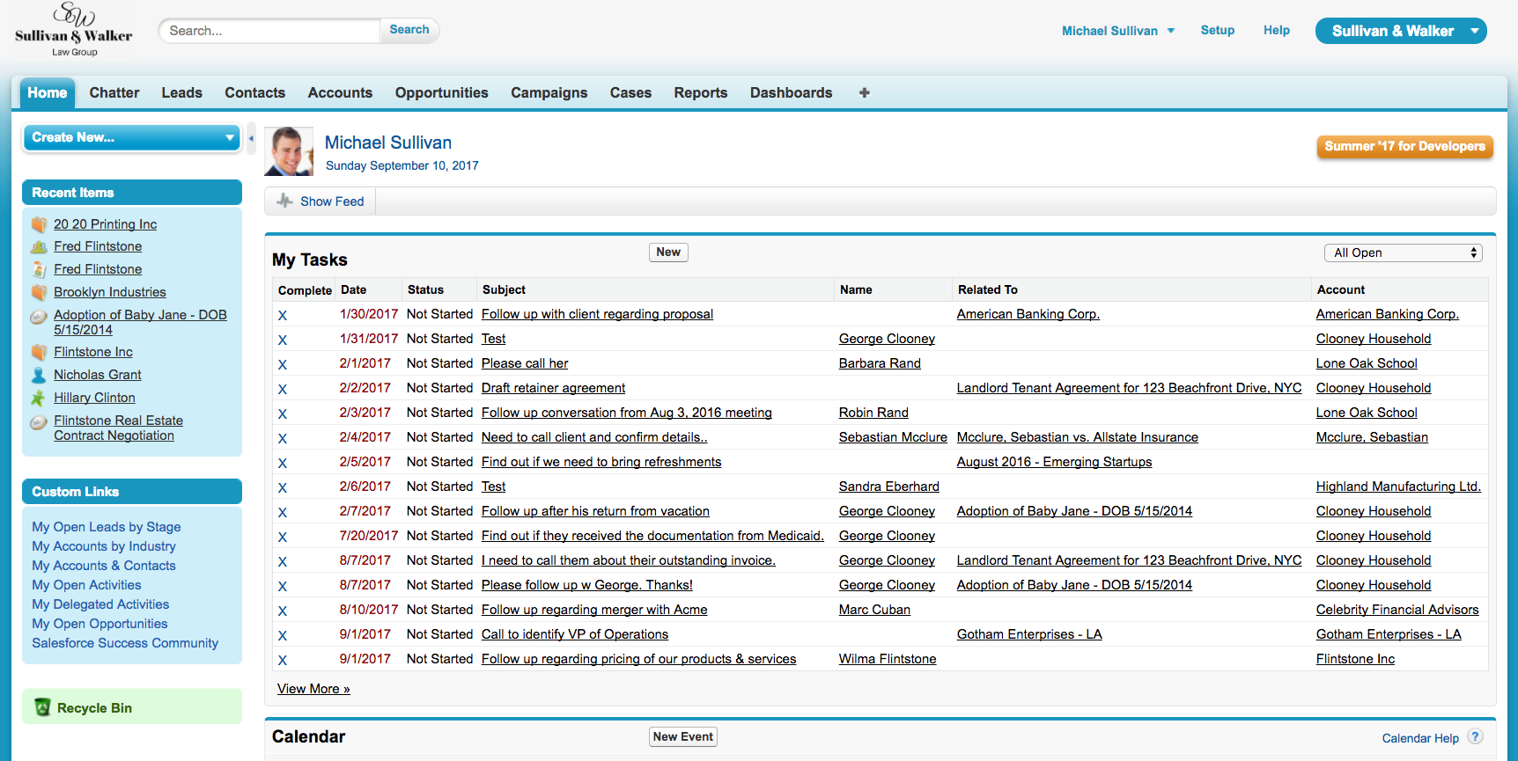Click X for task dated 2/6/2017

point(283,487)
